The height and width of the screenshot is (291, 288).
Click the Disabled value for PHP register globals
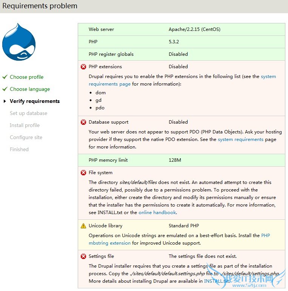point(178,54)
